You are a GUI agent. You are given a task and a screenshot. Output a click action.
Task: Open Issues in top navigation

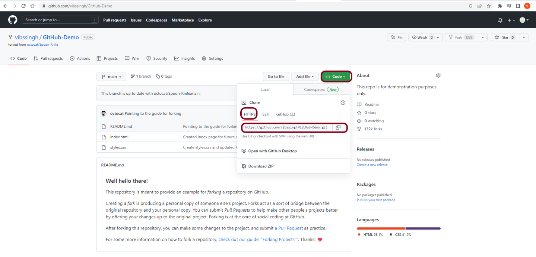(136, 20)
